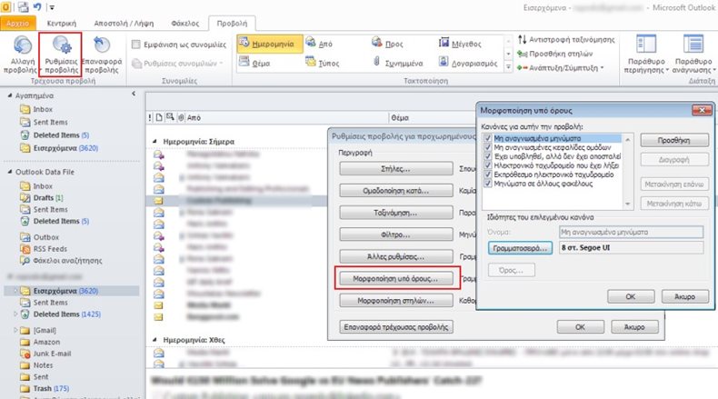
Task: Click the Undo icon in quick access toolbar
Action: [37, 7]
